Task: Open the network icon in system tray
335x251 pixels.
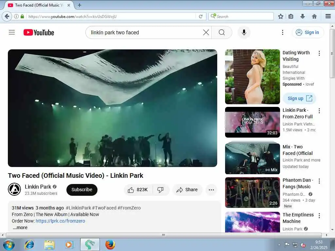Action: point(295,245)
